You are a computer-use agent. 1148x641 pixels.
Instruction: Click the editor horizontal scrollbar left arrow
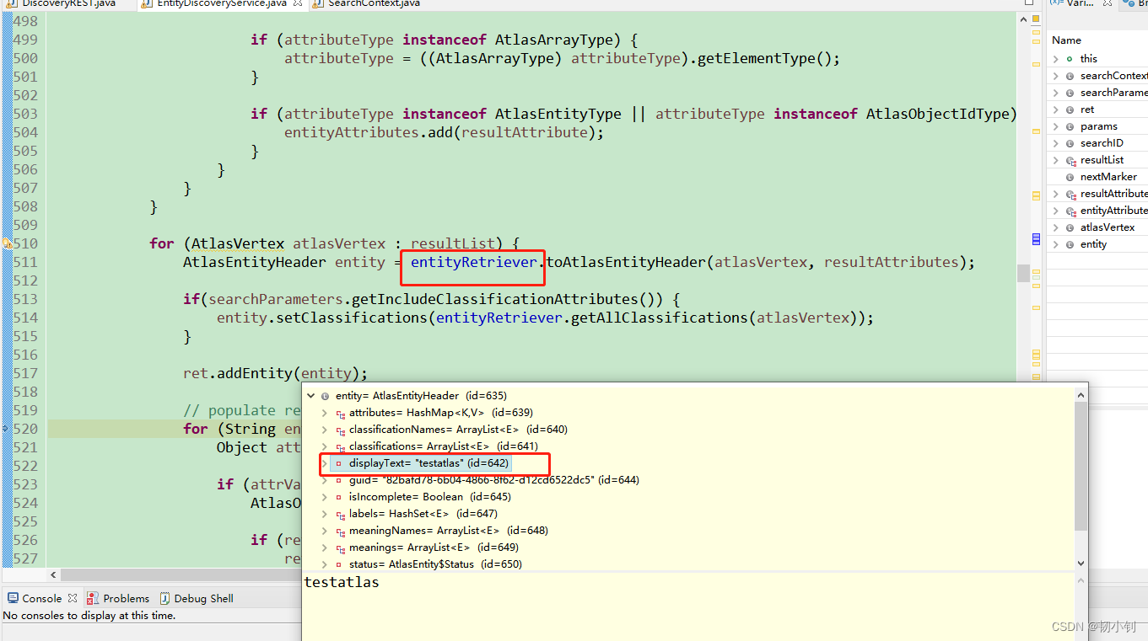pyautogui.click(x=55, y=575)
